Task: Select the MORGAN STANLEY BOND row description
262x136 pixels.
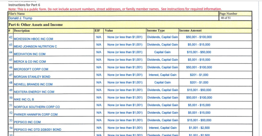Action: pyautogui.click(x=32, y=77)
